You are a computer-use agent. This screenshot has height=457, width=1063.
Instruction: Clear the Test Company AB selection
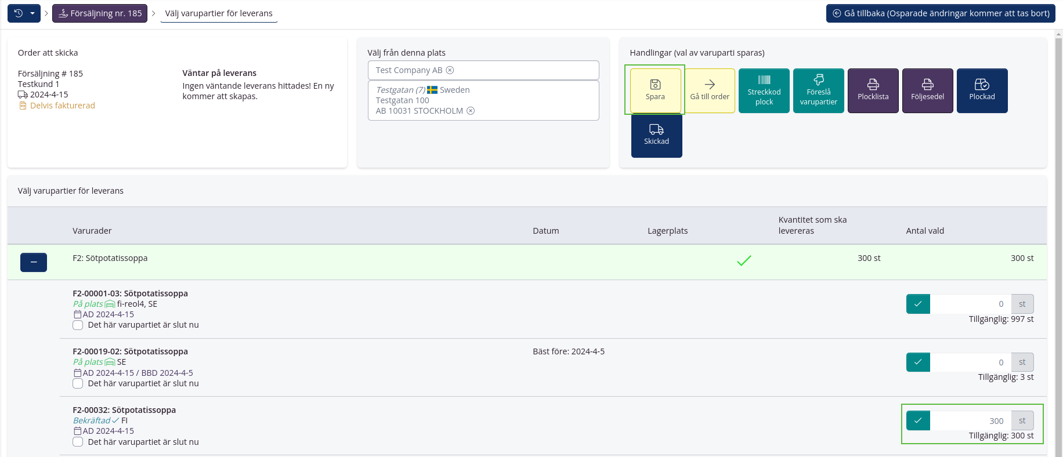click(450, 70)
